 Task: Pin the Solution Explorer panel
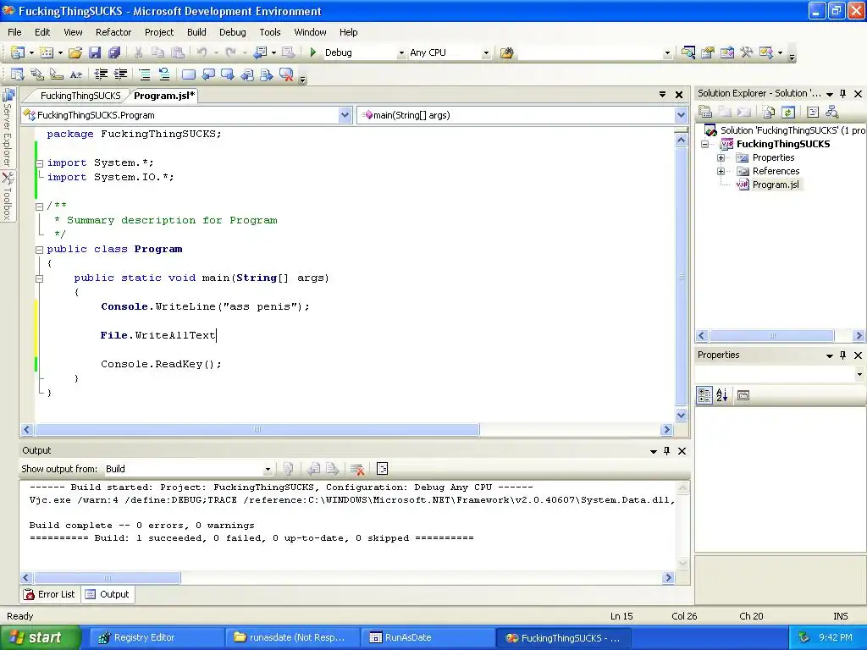coord(842,93)
